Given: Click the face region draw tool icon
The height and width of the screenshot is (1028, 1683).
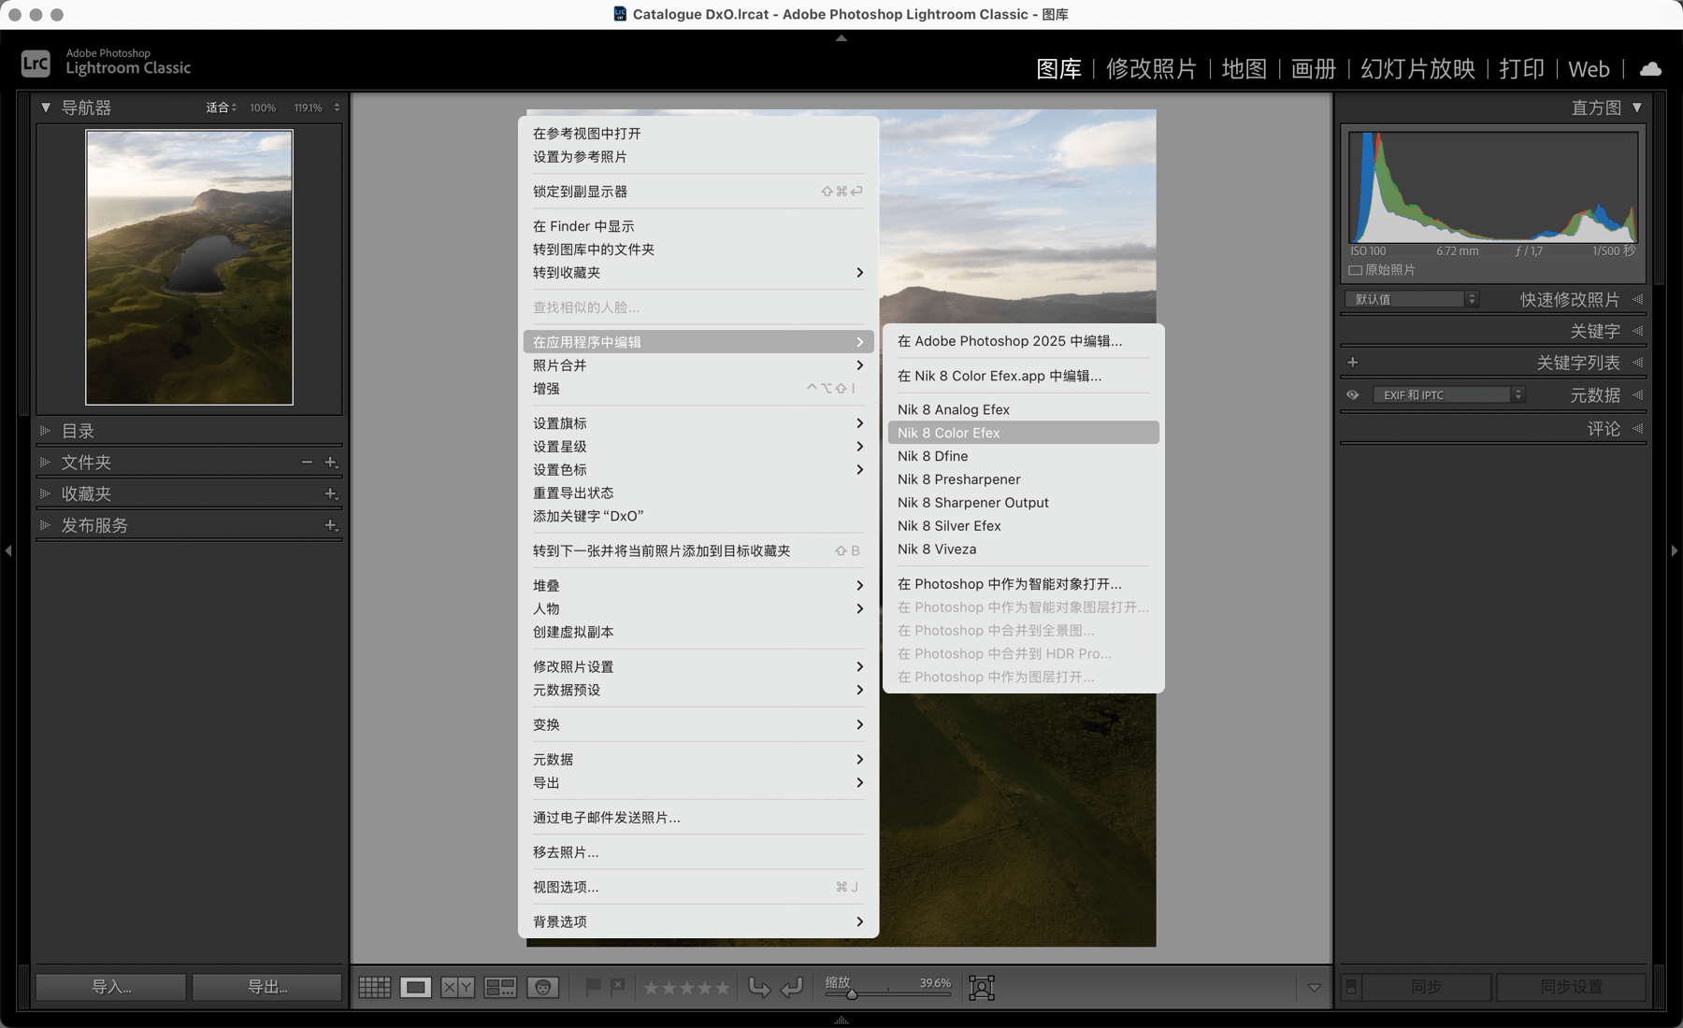Looking at the screenshot, I should [982, 987].
